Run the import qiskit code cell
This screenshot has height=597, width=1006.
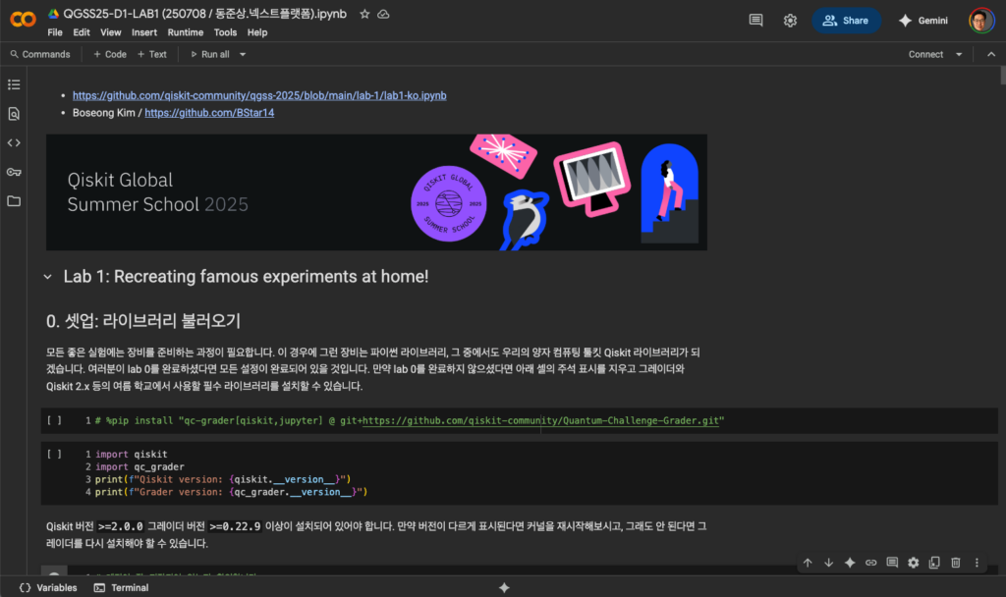(x=55, y=454)
